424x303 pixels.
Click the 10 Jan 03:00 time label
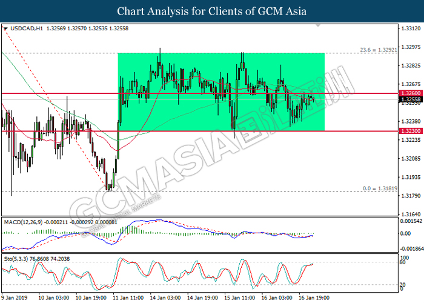[x=53, y=298]
